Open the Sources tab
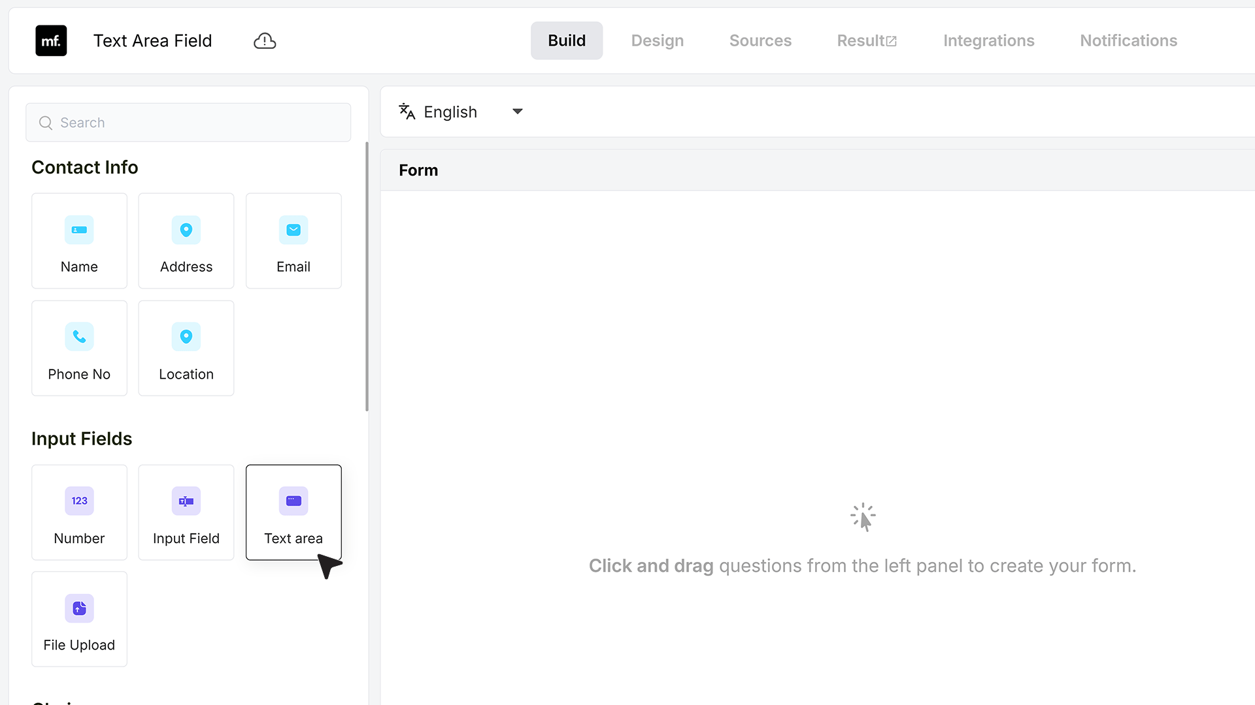The width and height of the screenshot is (1255, 705). (x=760, y=40)
